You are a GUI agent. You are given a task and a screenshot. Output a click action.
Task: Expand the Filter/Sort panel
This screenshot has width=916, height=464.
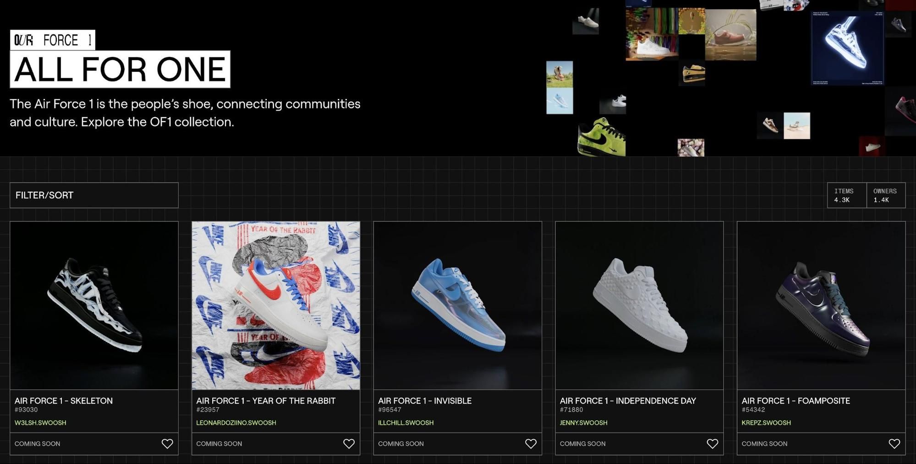[94, 195]
